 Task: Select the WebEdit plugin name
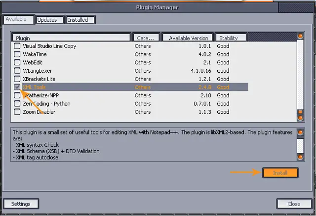point(33,62)
